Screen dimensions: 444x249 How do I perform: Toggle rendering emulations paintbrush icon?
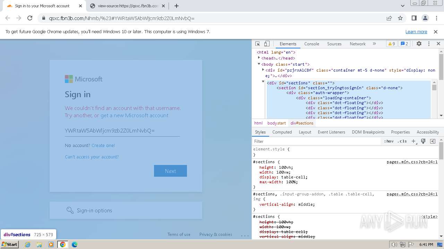pyautogui.click(x=423, y=141)
